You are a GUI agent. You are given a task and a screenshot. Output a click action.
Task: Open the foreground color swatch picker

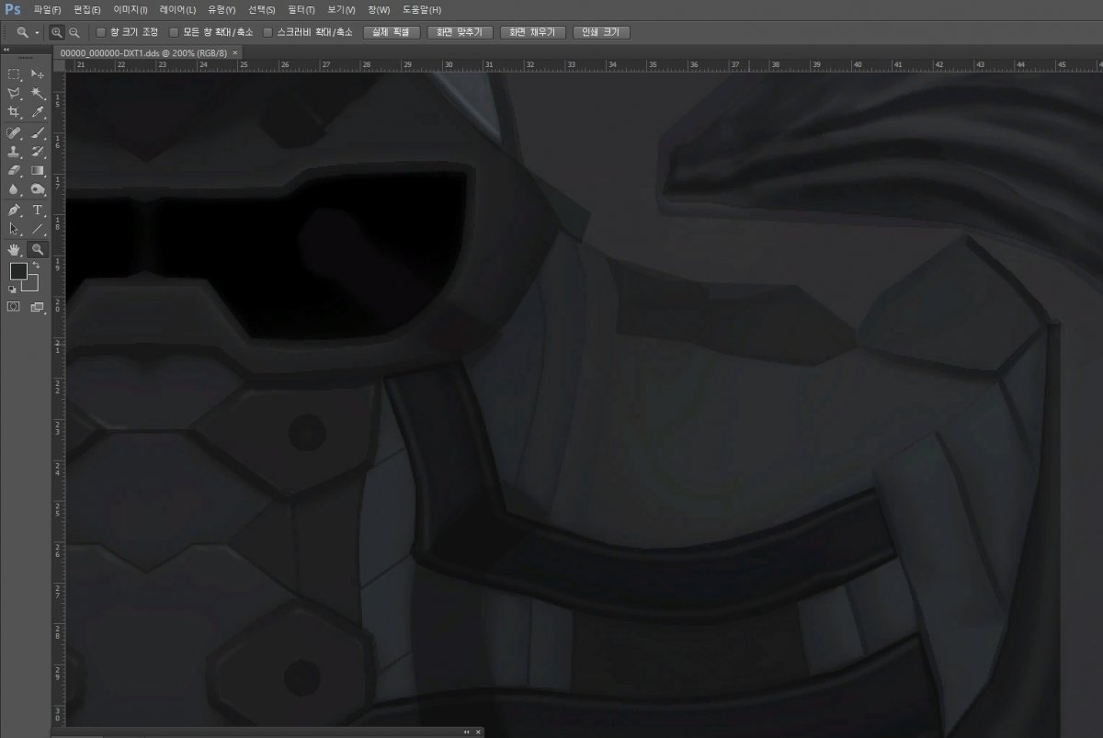click(x=18, y=271)
